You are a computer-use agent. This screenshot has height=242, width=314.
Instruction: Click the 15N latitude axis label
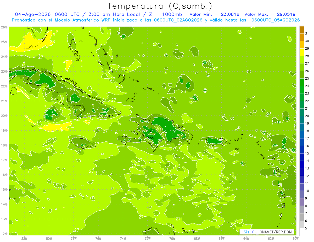click(x=4, y=189)
